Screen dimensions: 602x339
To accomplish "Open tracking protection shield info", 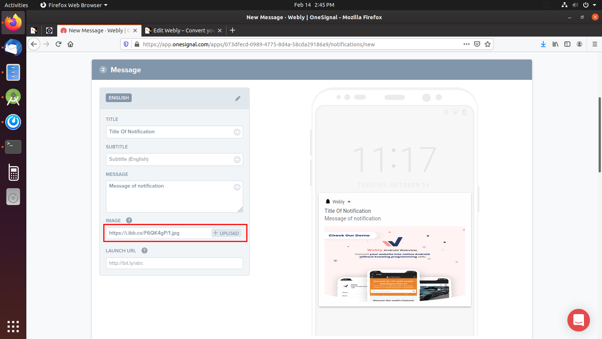I will (x=126, y=44).
